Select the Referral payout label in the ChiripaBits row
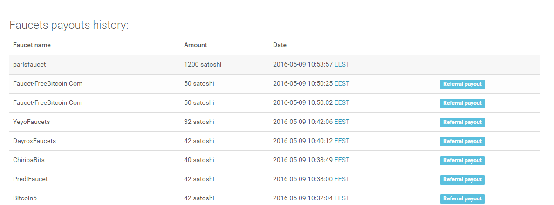The height and width of the screenshot is (205, 554). [462, 160]
